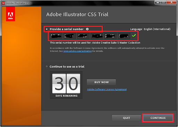Click the red Adobe logo
The height and width of the screenshot is (127, 178).
click(x=10, y=14)
